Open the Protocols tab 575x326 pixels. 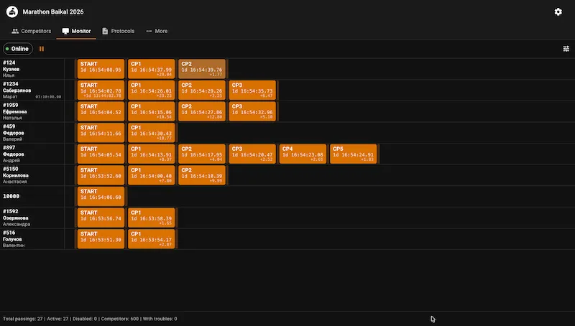pos(118,31)
